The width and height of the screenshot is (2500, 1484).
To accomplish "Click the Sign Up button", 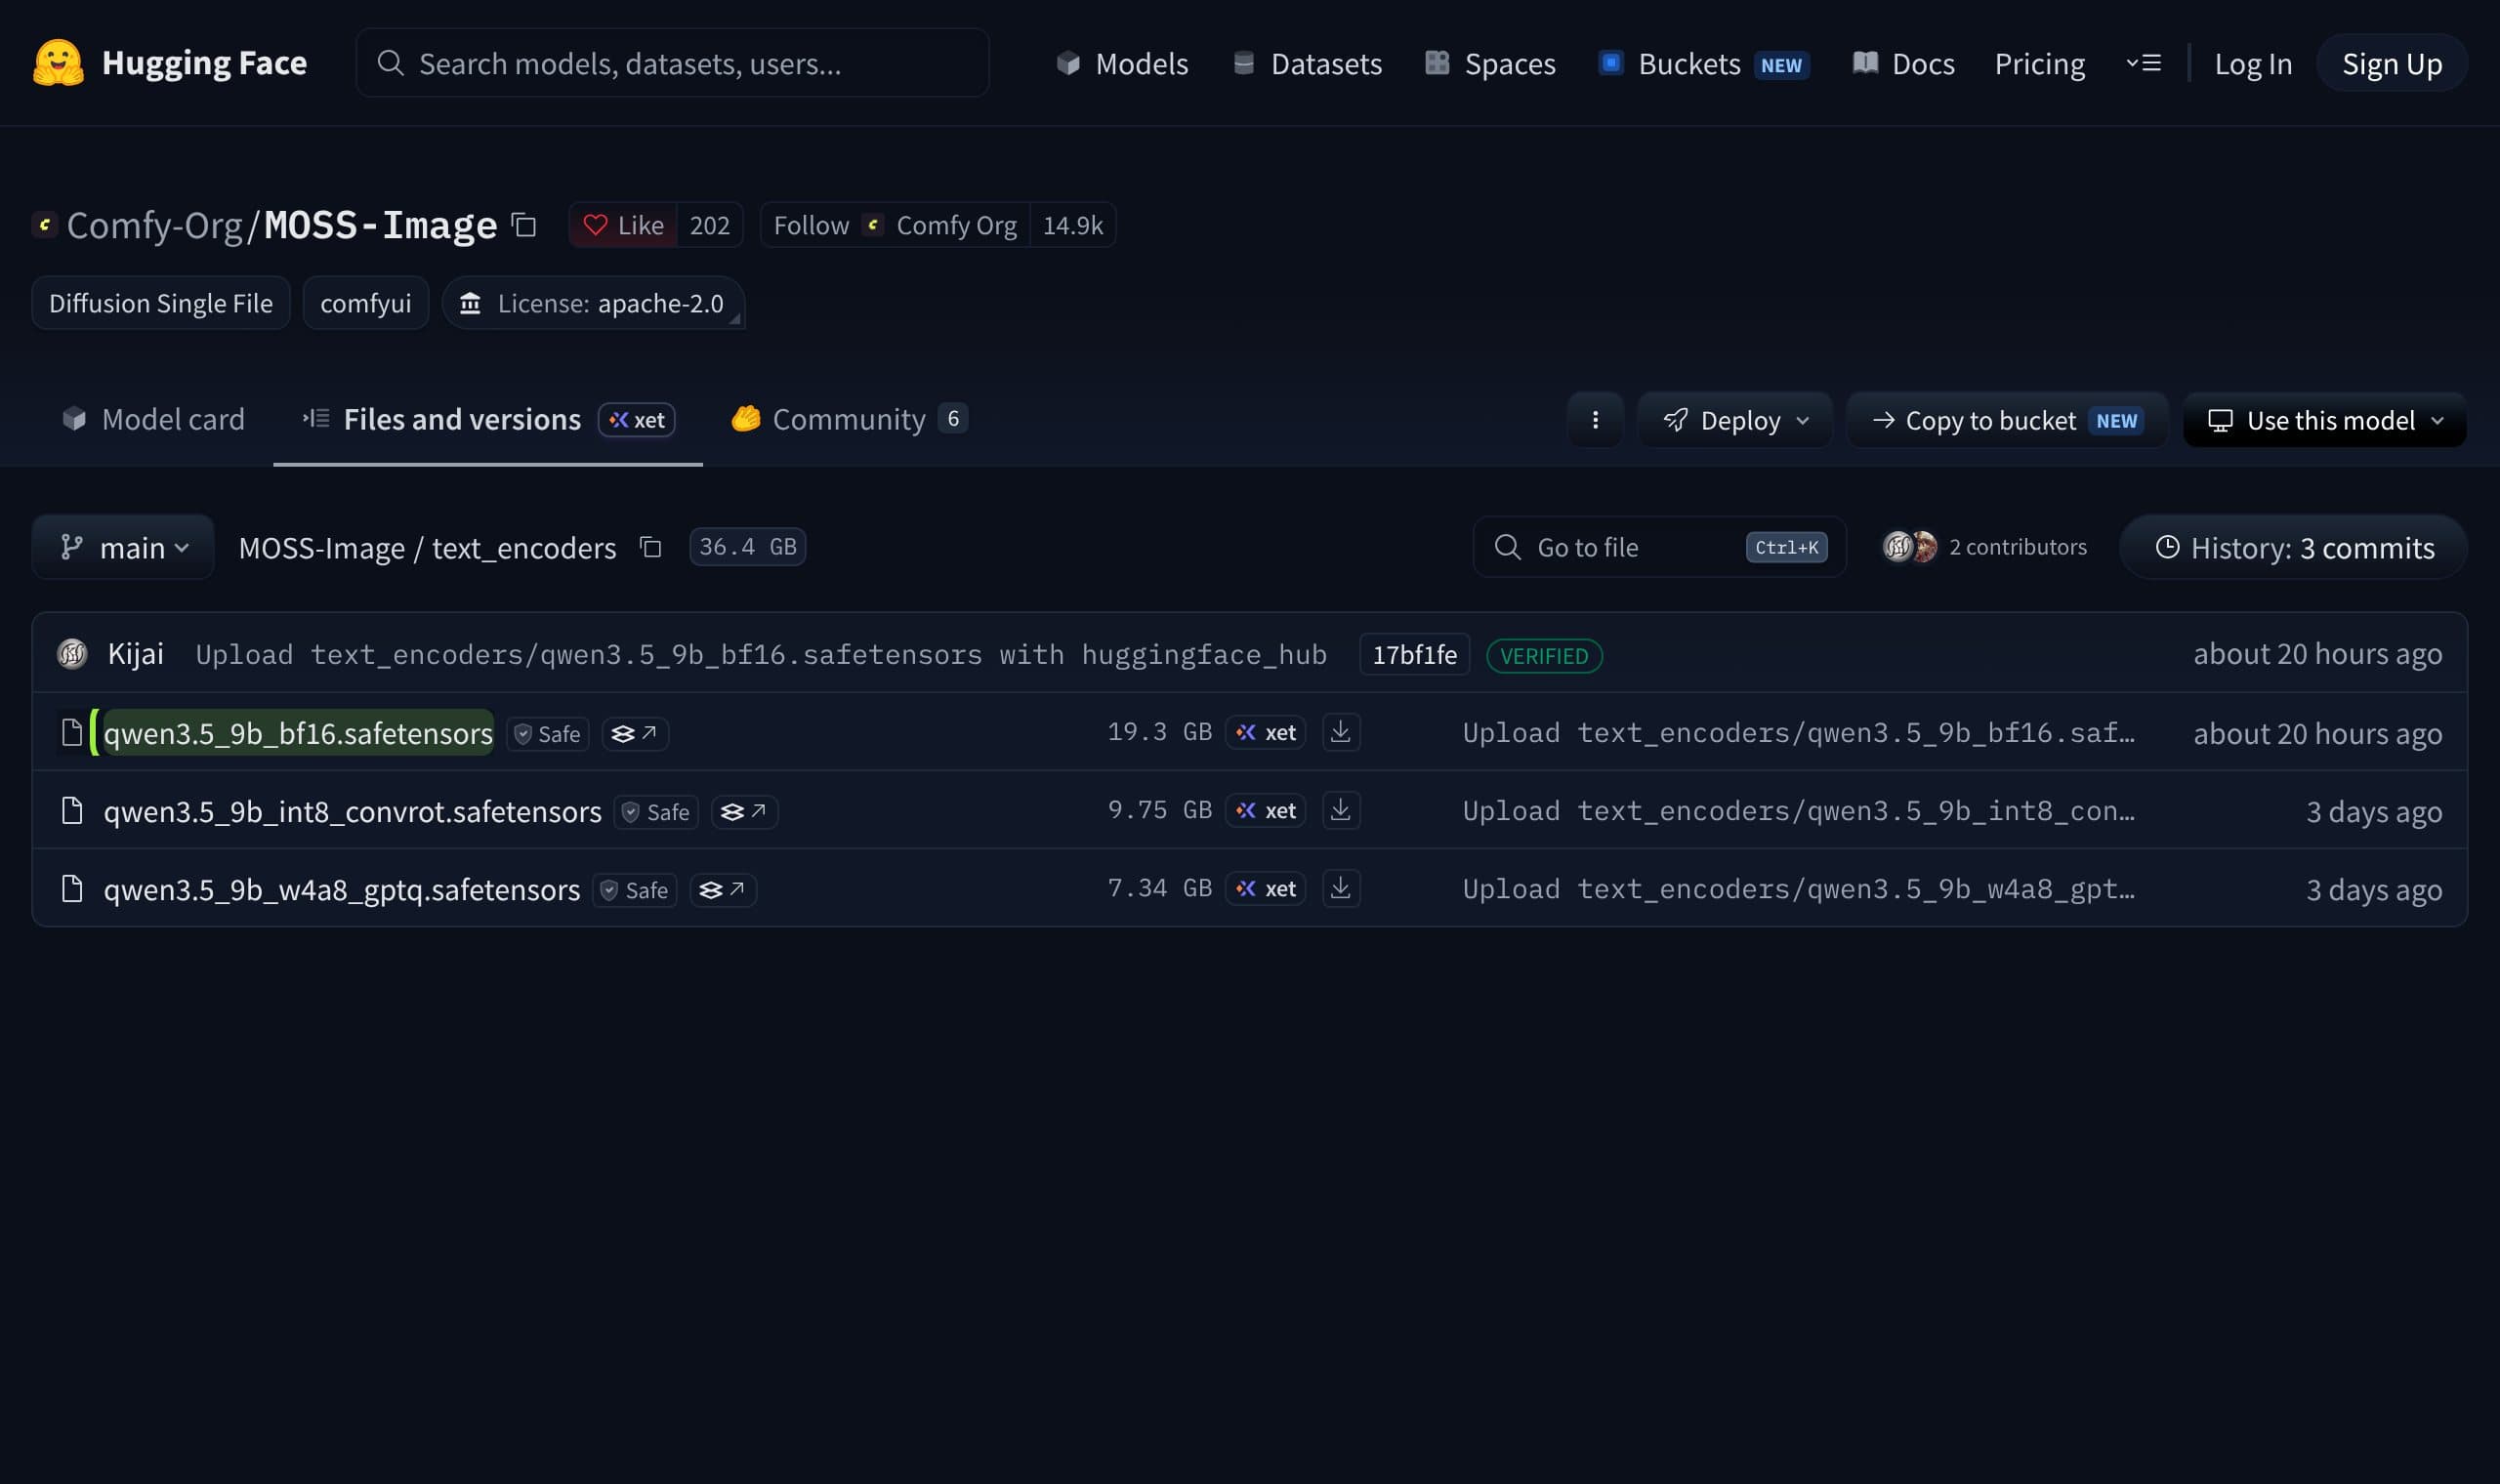I will pos(2392,63).
